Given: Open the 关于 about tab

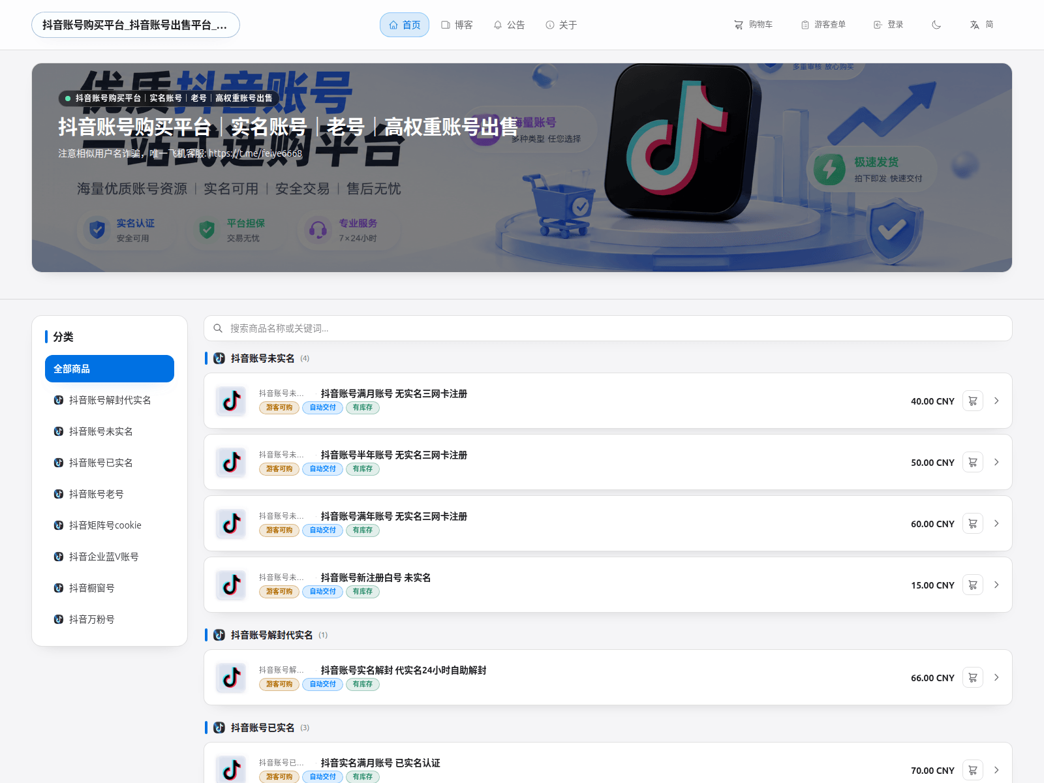Looking at the screenshot, I should click(561, 25).
